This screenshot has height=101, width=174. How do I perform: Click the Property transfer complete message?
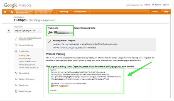64,41
